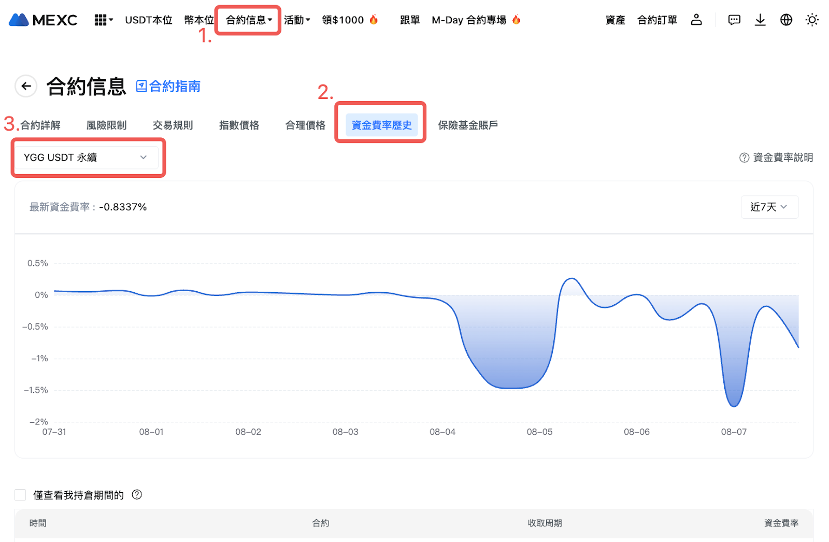Click the back arrow beside 合約信息 heading
Screen dimensions: 829x542
tap(26, 86)
